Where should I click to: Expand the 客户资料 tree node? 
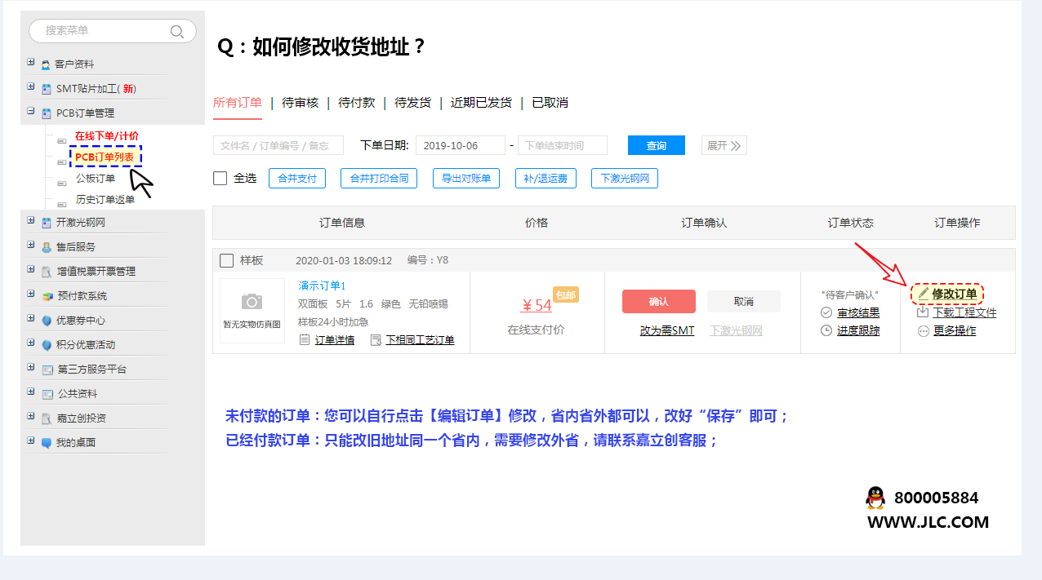click(x=31, y=63)
